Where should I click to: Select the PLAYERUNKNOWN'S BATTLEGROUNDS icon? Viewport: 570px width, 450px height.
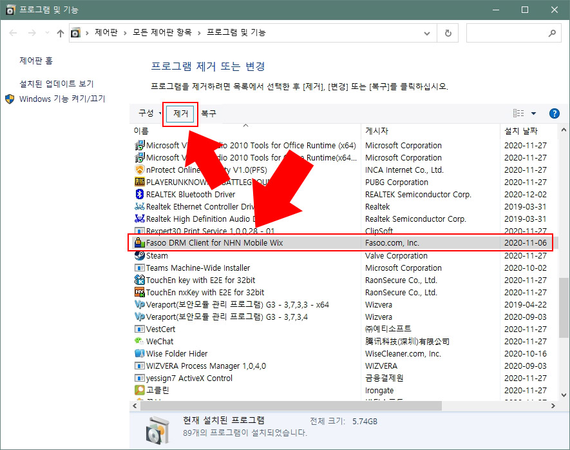[x=139, y=182]
